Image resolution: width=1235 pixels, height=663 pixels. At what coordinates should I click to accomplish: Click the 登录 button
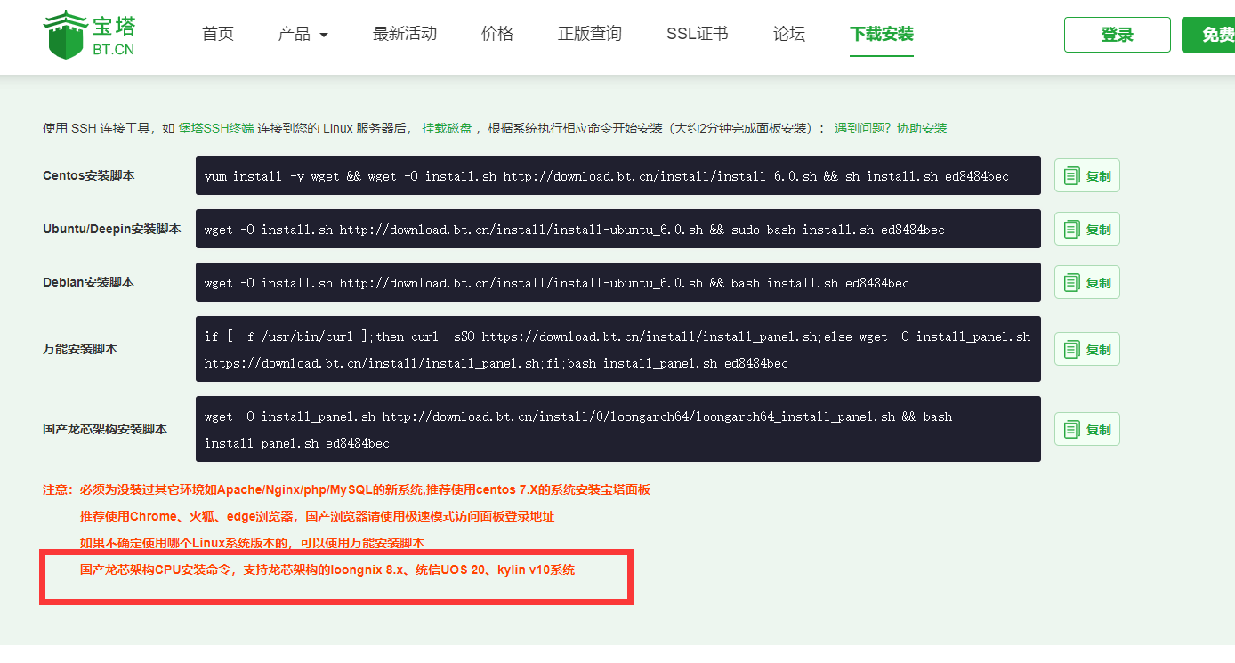1118,35
